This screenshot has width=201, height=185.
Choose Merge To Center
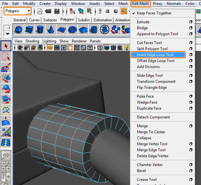151,132
